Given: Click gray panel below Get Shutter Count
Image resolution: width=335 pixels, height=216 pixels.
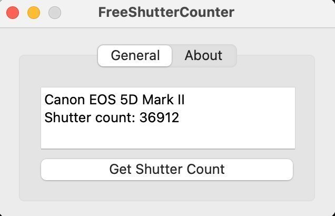Looking at the screenshot, I should click(166, 191).
